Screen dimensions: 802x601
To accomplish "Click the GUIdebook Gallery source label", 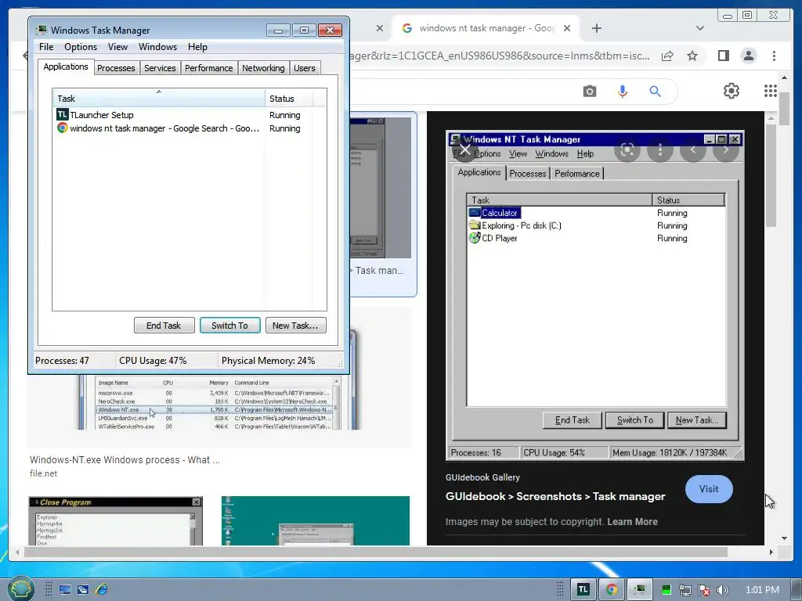I will click(x=482, y=477).
